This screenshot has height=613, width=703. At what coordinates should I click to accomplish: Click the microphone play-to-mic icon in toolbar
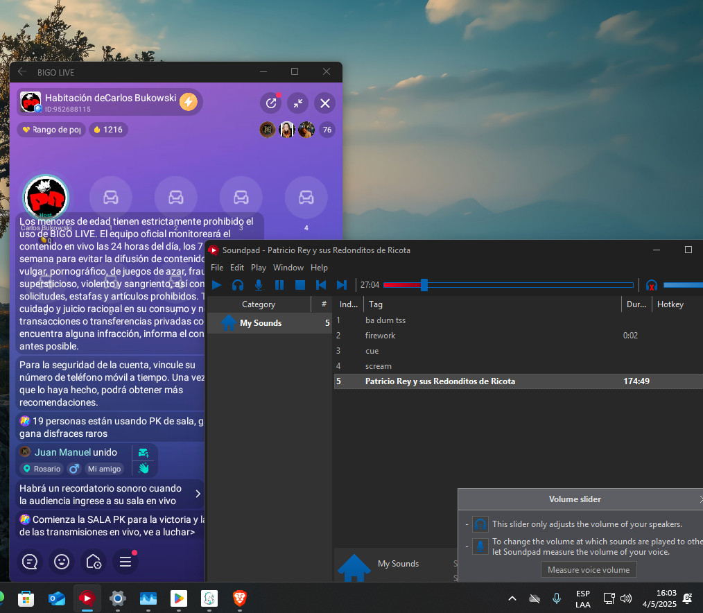coord(258,285)
